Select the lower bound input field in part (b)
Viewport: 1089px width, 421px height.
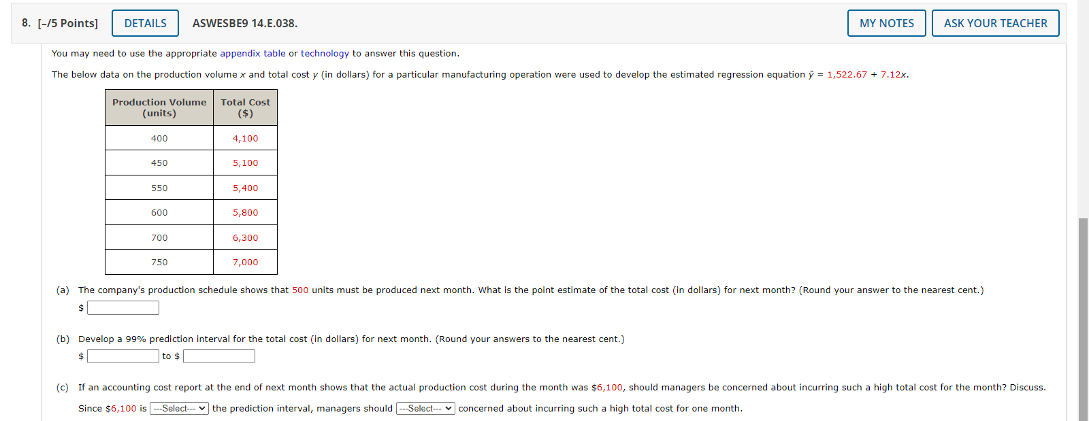pos(123,356)
